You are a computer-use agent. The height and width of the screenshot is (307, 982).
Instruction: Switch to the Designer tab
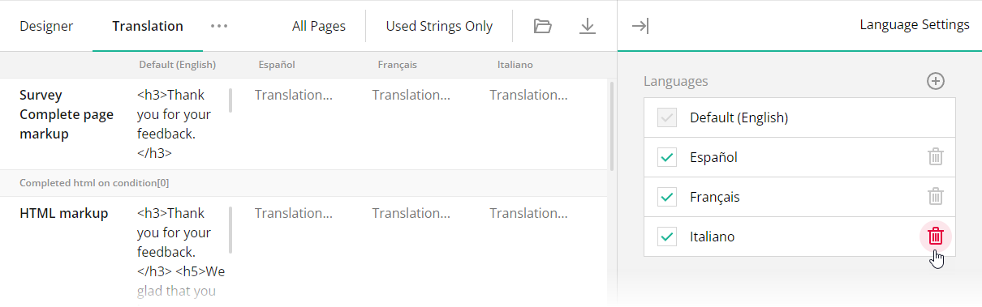click(x=46, y=26)
